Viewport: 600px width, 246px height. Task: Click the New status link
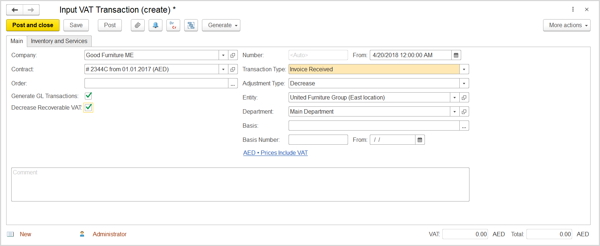tap(25, 234)
